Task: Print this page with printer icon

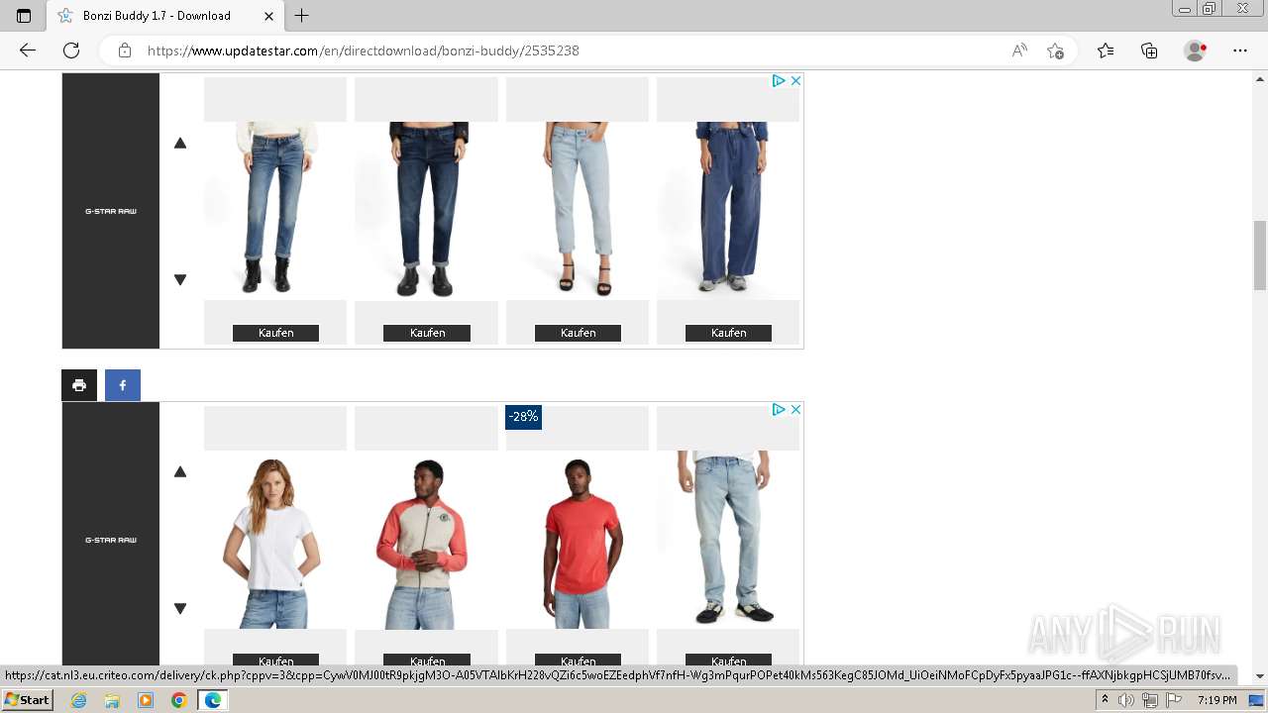Action: [79, 385]
